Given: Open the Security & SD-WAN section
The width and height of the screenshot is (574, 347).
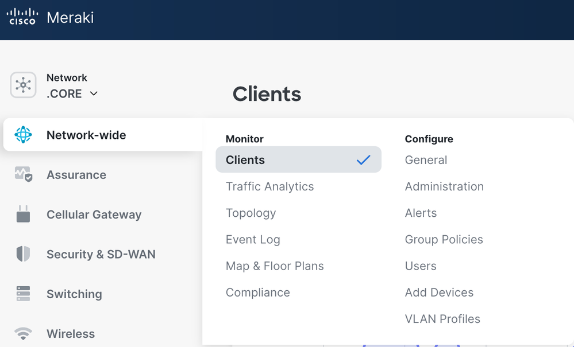Looking at the screenshot, I should coord(101,254).
